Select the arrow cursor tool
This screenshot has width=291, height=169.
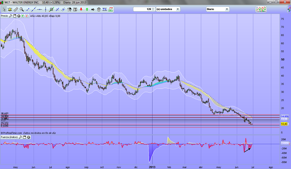[x=4, y=9]
